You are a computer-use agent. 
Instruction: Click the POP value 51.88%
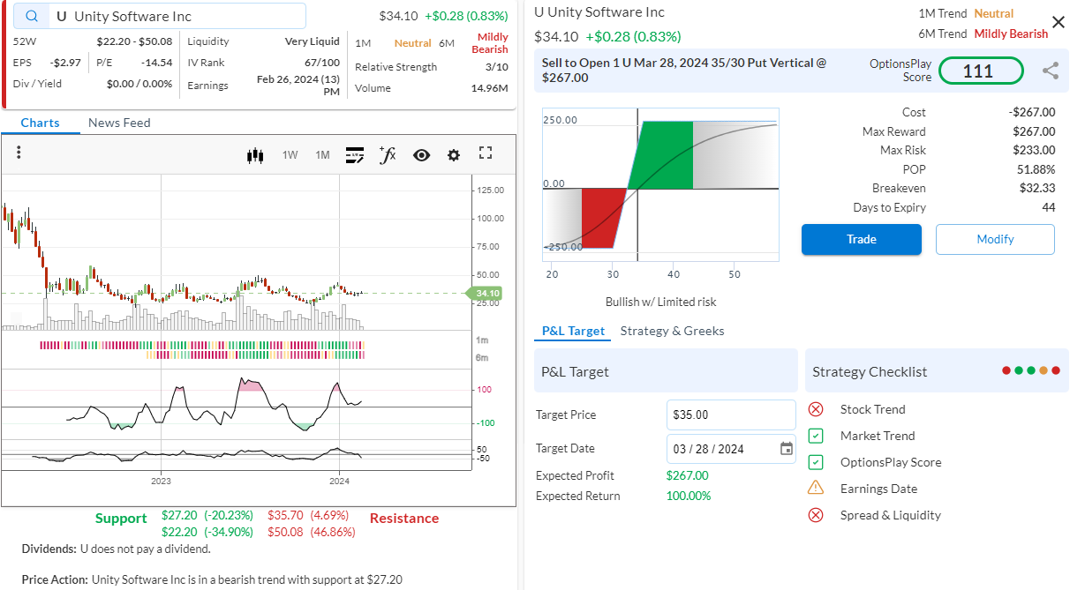1036,169
